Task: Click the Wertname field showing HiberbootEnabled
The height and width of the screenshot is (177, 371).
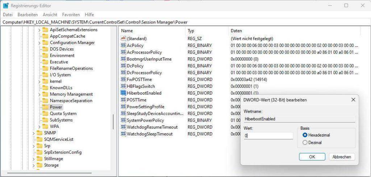Action: click(299, 119)
